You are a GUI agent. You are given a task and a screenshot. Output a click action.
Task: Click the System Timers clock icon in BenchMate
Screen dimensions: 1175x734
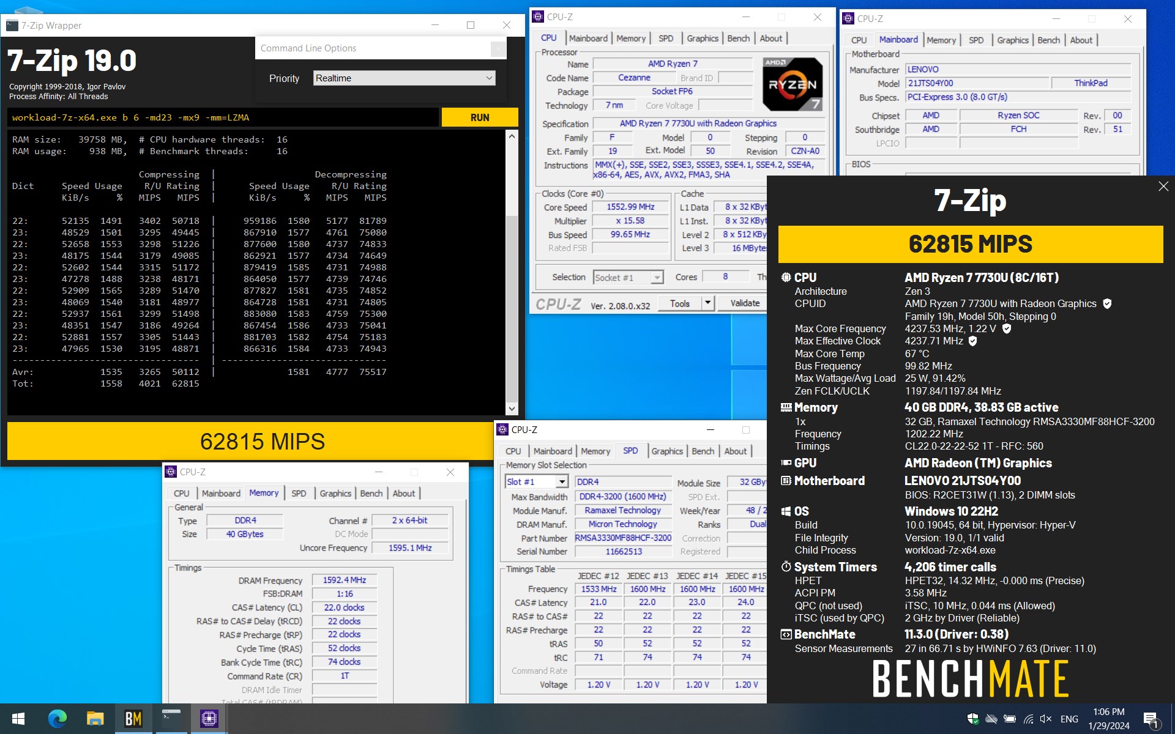(x=786, y=567)
